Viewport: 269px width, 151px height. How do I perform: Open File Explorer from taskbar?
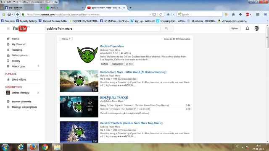[57, 147]
